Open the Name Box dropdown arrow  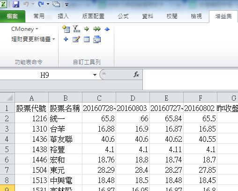[95, 75]
